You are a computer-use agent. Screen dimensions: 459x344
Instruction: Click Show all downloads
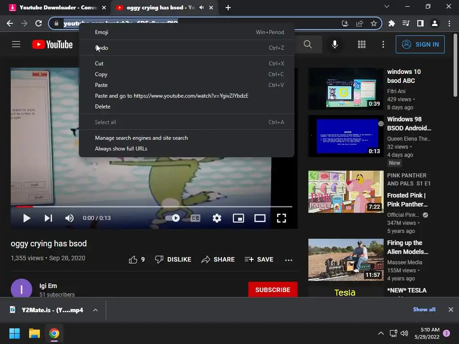click(424, 310)
